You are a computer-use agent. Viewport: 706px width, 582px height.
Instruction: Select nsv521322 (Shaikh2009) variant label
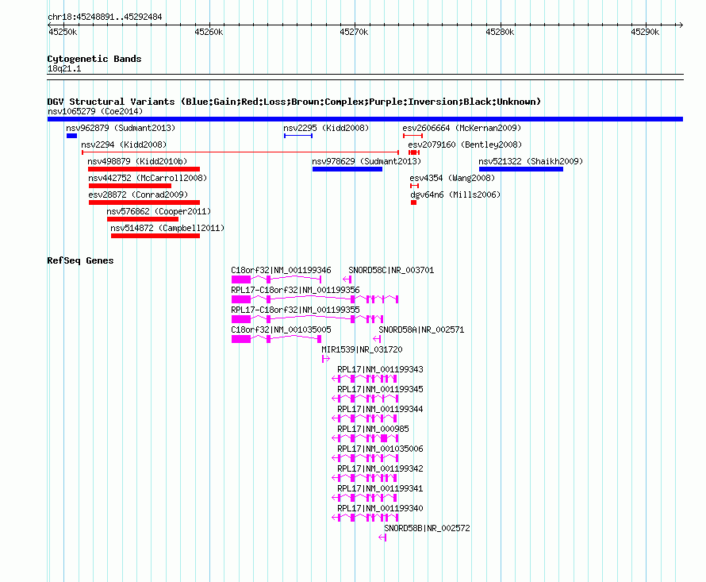[531, 161]
